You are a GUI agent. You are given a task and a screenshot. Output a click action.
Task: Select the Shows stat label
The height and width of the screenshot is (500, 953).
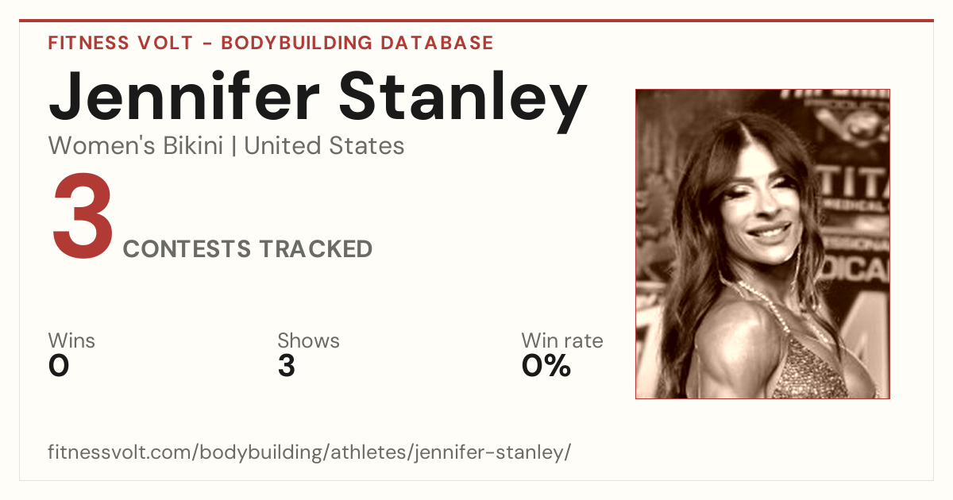click(x=308, y=340)
